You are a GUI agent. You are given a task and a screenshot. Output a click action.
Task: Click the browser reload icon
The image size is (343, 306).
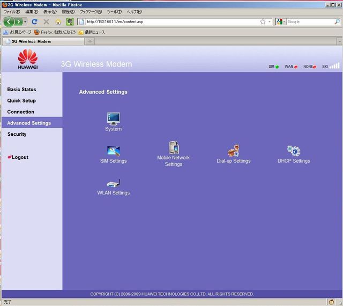click(x=35, y=22)
